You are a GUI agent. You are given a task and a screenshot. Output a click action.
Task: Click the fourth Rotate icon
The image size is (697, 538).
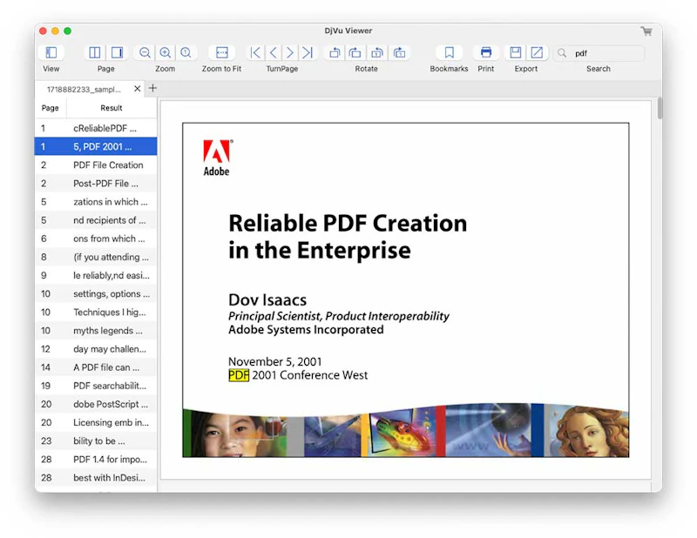pos(399,53)
